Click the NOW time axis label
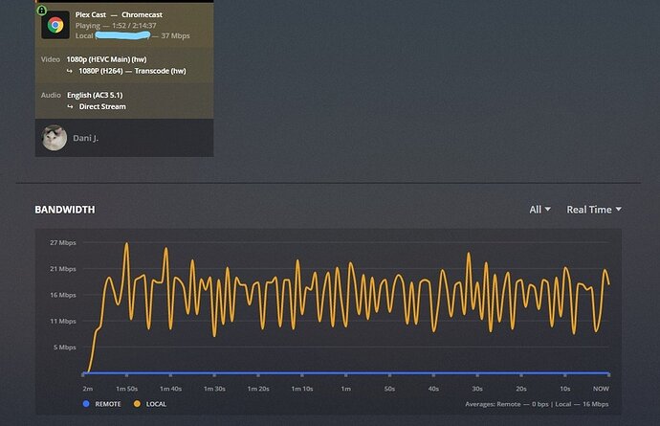This screenshot has width=660, height=426. point(601,389)
